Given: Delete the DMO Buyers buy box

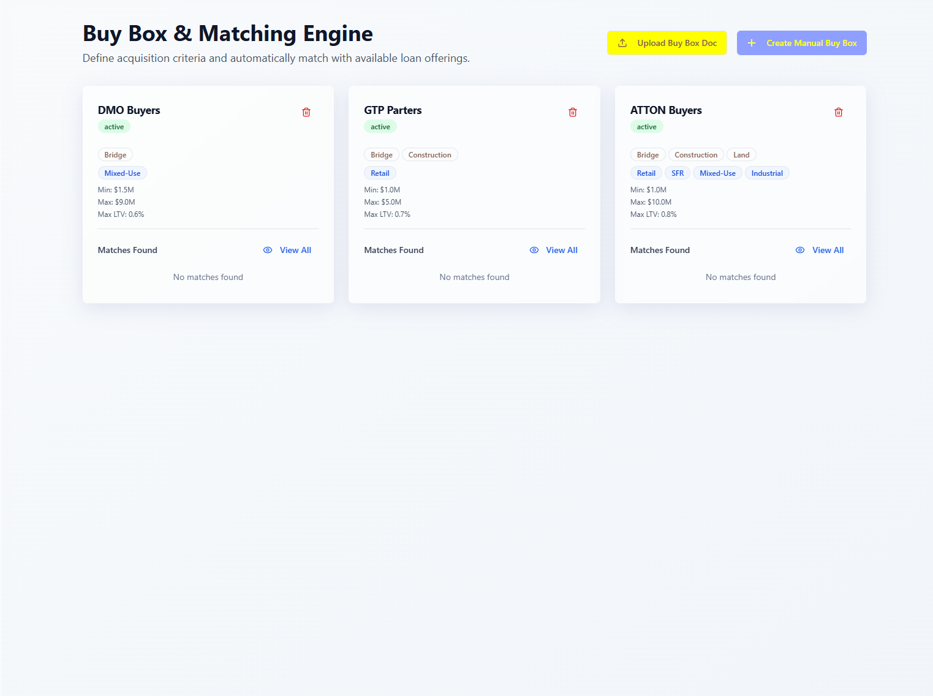Looking at the screenshot, I should point(306,112).
